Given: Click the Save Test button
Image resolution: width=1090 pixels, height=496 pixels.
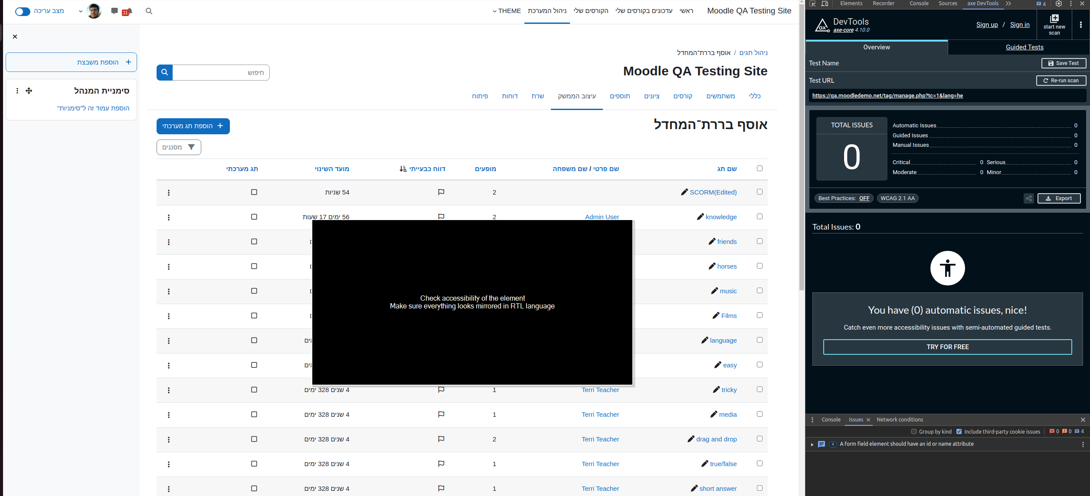Looking at the screenshot, I should pos(1064,63).
